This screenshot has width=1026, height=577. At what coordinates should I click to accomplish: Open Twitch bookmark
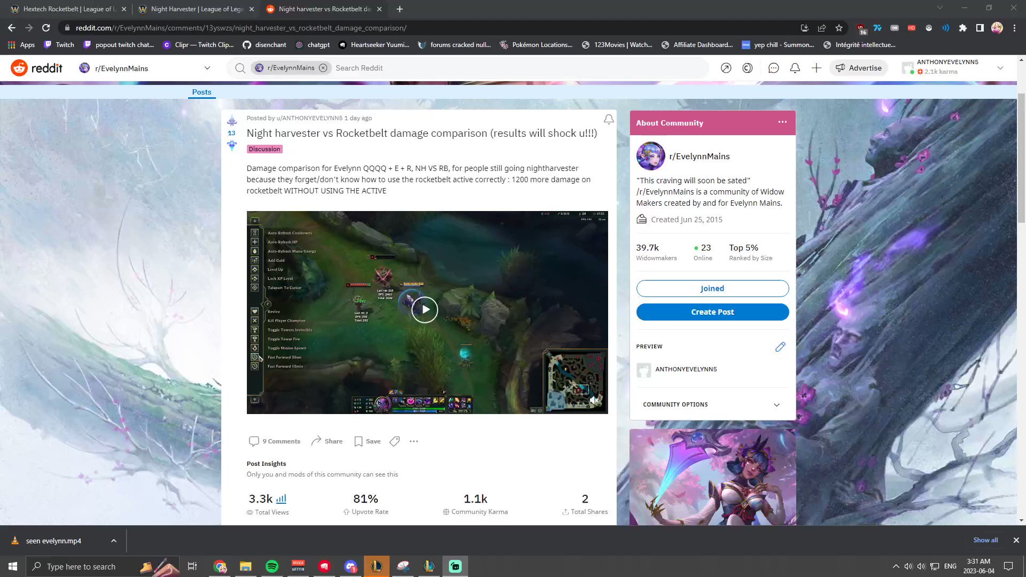[59, 45]
